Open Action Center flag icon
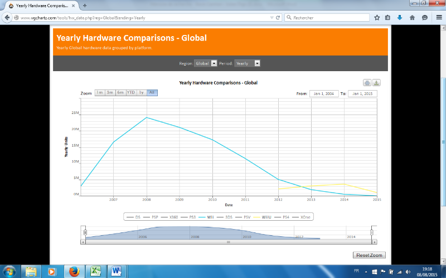Viewport: 446px width, 278px height. 383,272
